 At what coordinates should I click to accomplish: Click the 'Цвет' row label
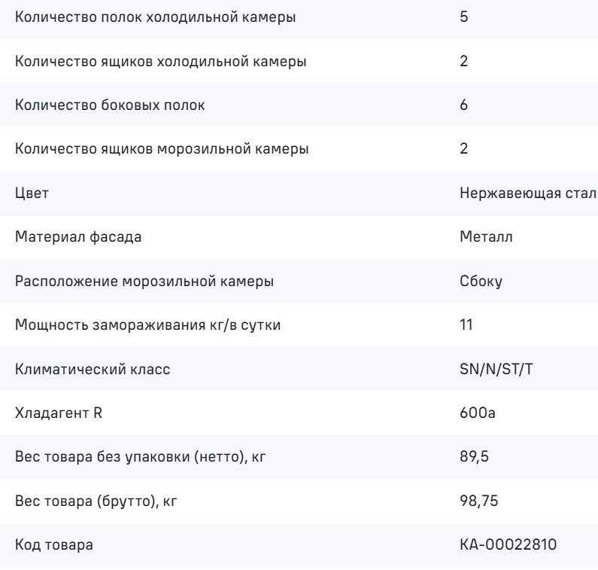(x=32, y=194)
